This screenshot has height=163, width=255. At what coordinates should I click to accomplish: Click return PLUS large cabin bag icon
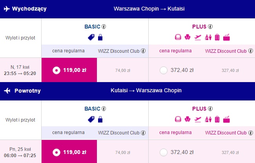(226, 119)
